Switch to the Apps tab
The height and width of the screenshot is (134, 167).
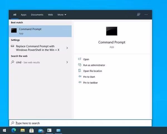pos(24,15)
